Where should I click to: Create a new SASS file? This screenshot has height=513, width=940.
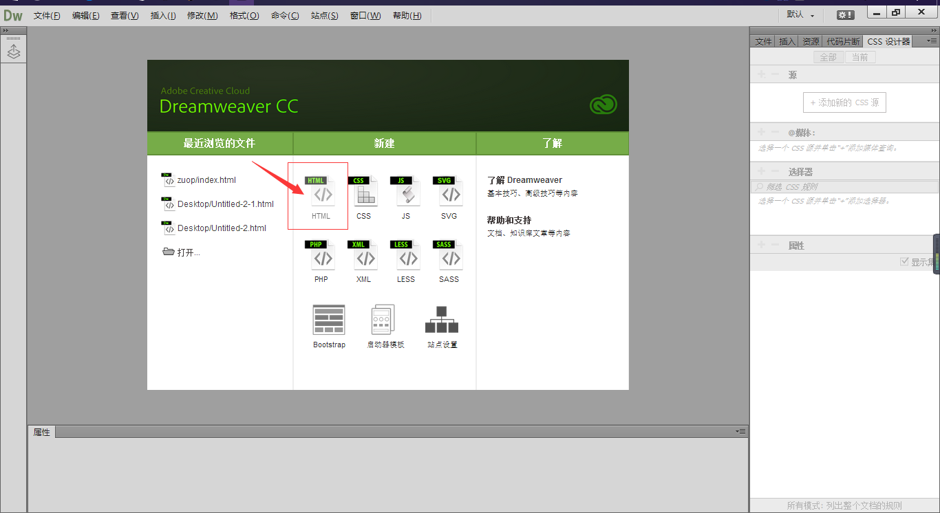(449, 260)
